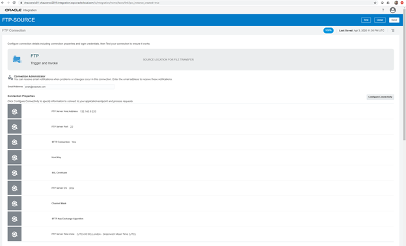Click the Oracle Integration logo
The height and width of the screenshot is (246, 406).
click(x=21, y=10)
